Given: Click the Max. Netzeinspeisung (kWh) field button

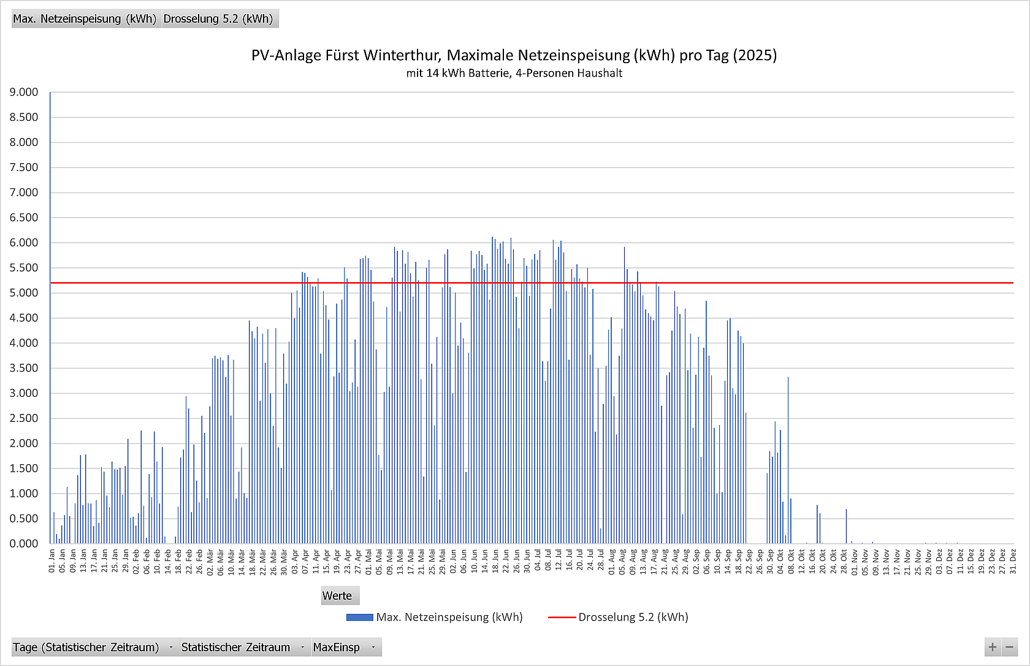Looking at the screenshot, I should point(85,19).
